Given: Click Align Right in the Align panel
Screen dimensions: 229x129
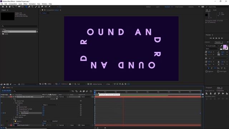Looking at the screenshot, I should (215, 94).
